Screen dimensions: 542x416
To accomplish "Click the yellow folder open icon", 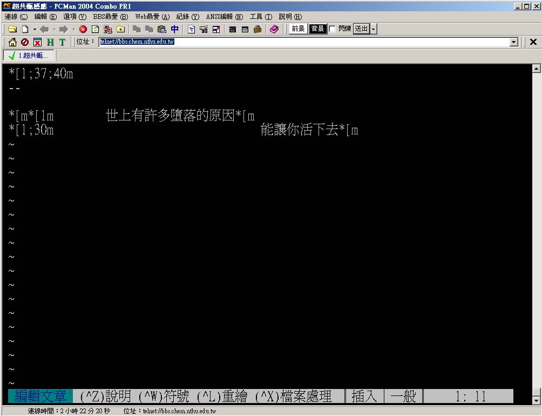I will 12,29.
